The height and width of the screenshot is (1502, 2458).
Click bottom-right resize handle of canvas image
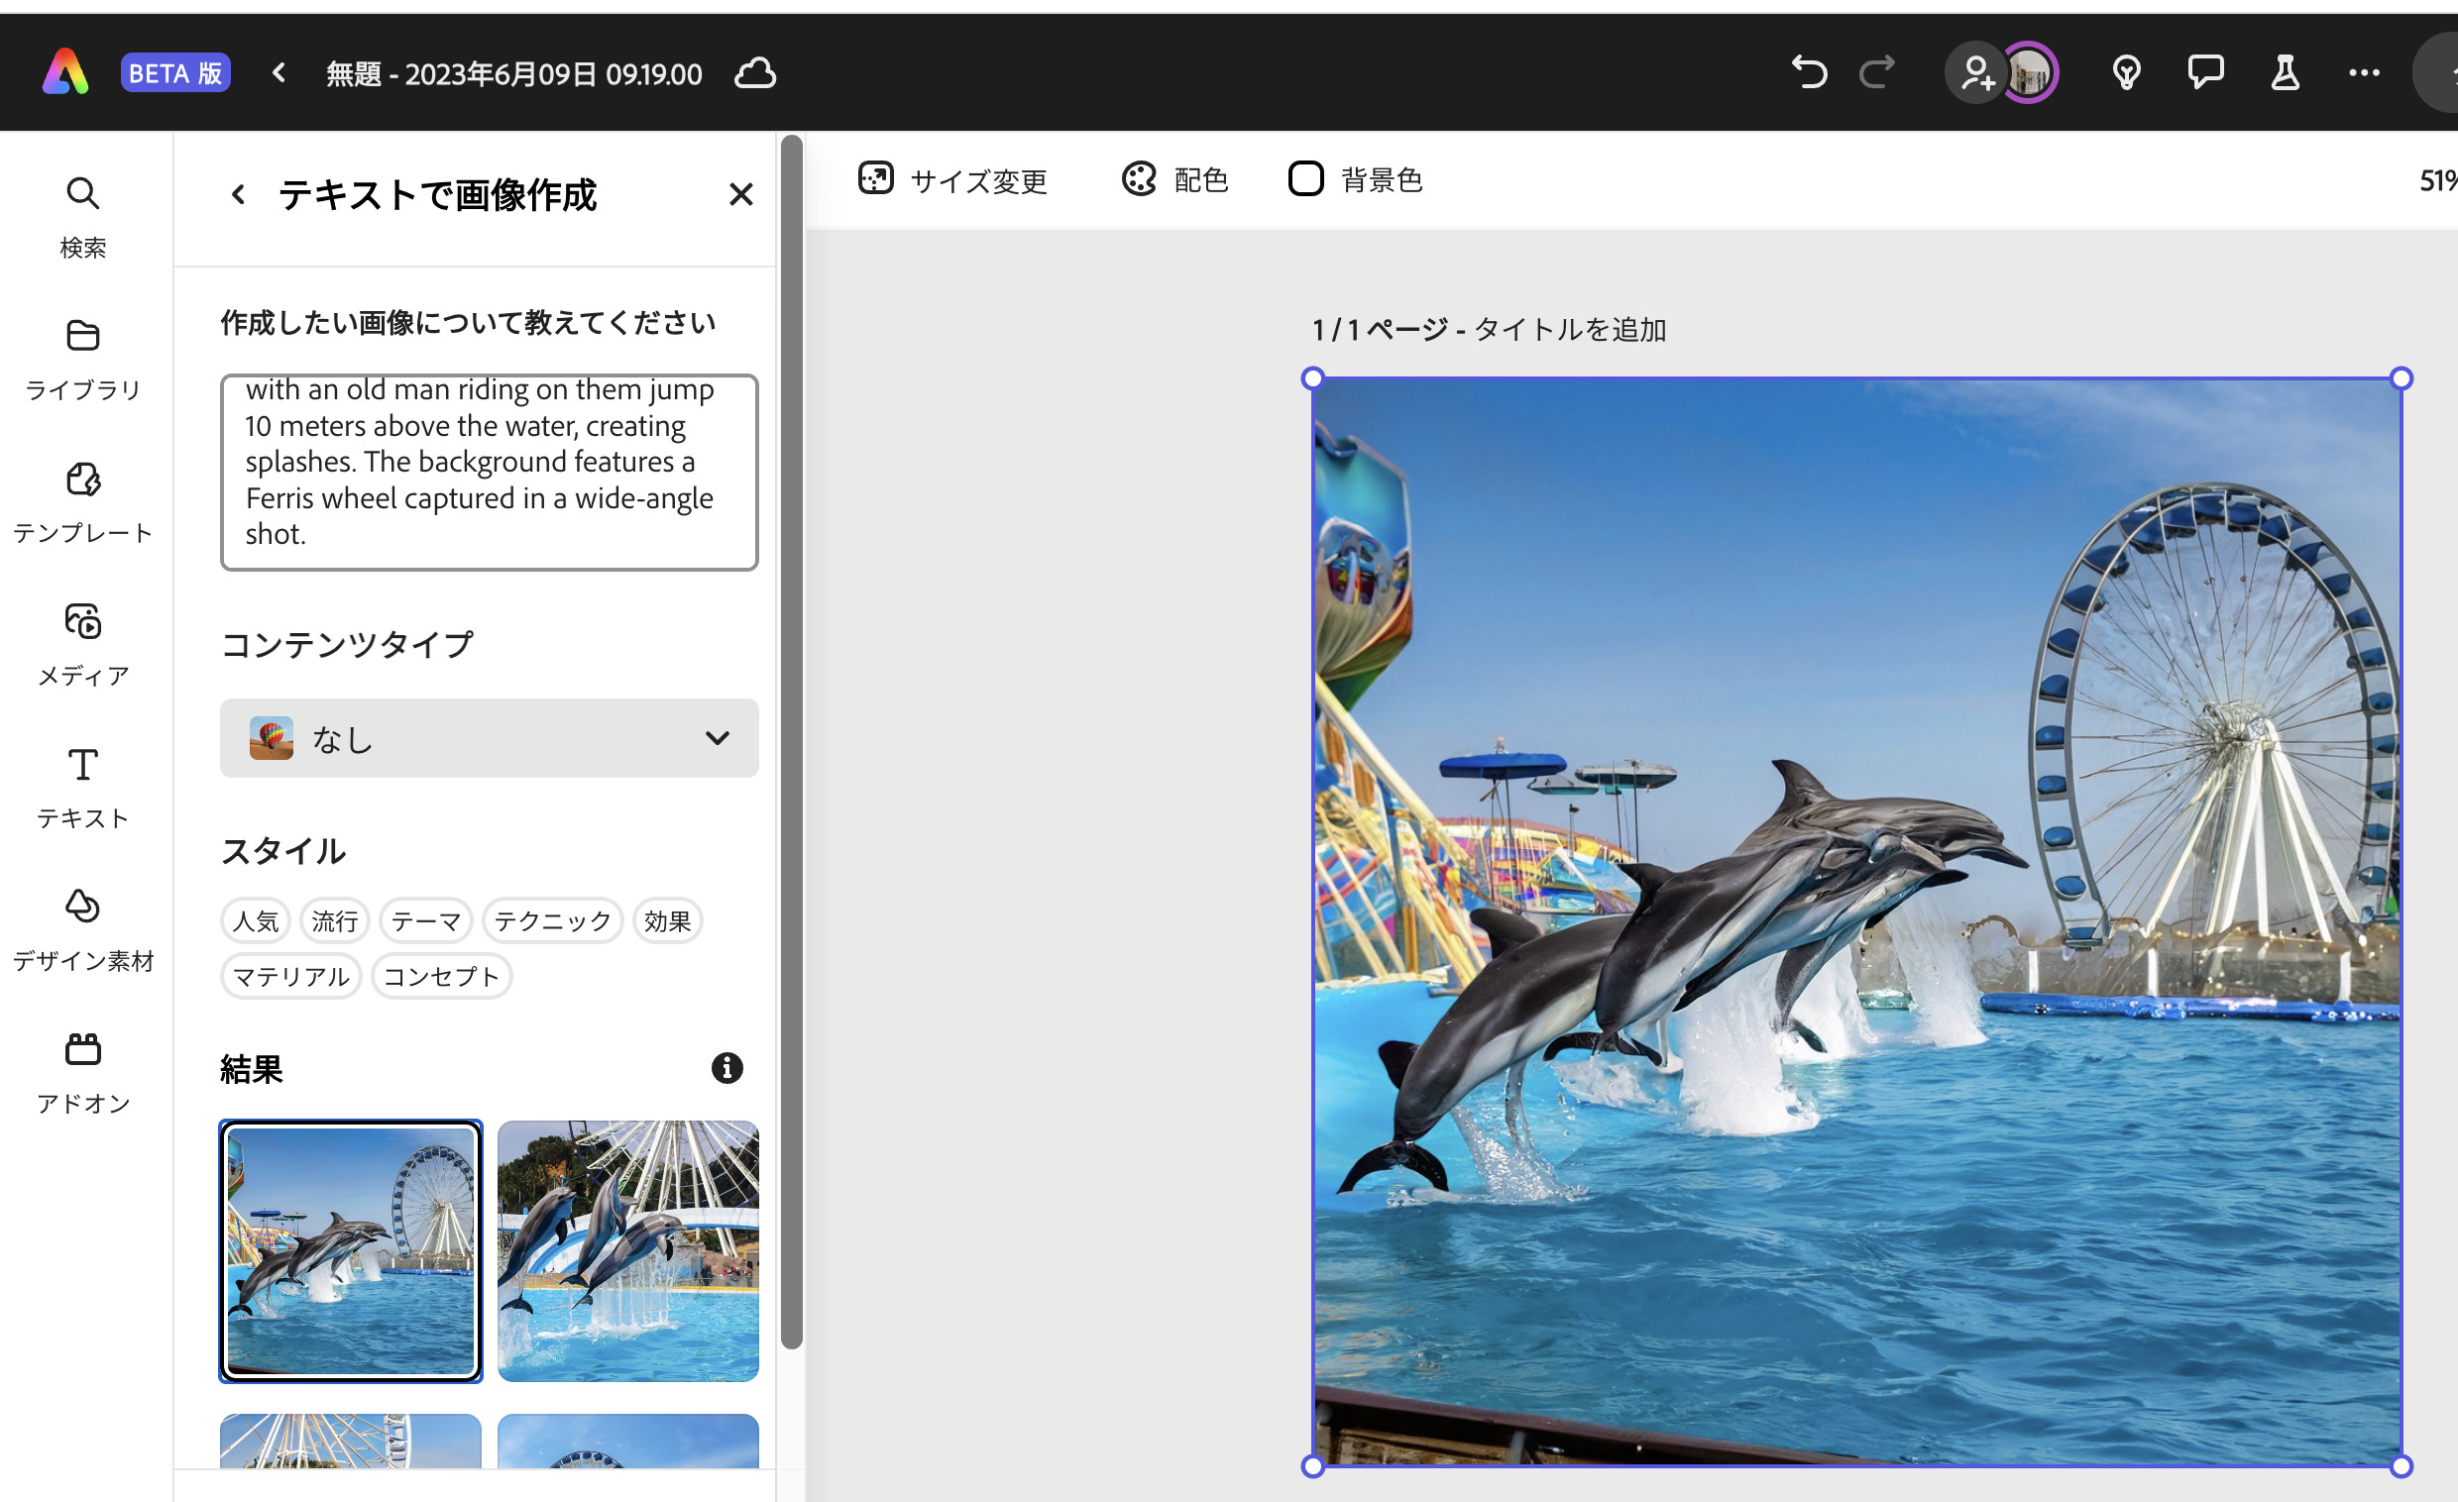point(2402,1465)
